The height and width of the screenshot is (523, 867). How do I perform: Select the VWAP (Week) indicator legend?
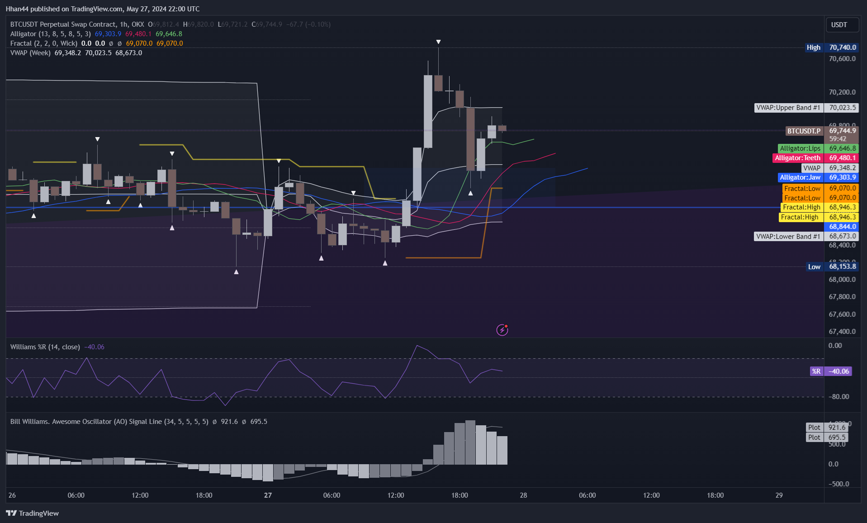tap(30, 53)
